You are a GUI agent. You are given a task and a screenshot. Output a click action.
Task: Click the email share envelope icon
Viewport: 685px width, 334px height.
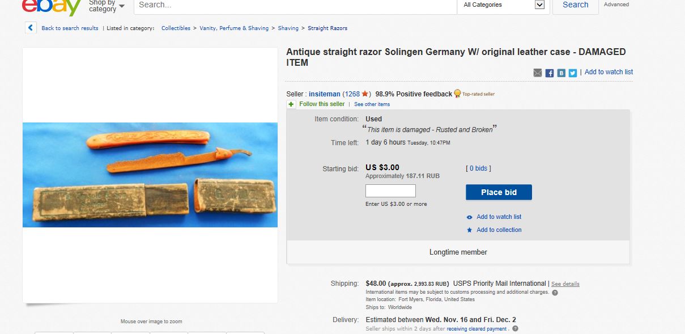click(538, 73)
